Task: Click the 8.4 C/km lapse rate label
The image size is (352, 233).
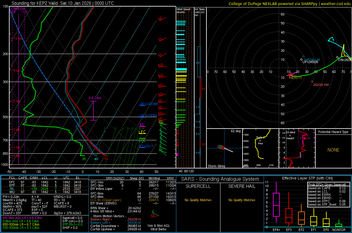Action: coord(95,98)
